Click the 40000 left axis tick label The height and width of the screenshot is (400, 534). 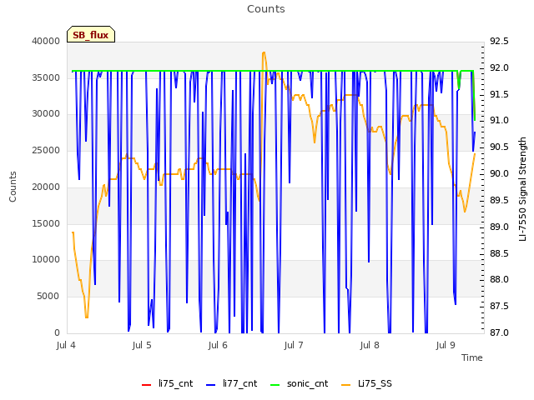click(46, 41)
